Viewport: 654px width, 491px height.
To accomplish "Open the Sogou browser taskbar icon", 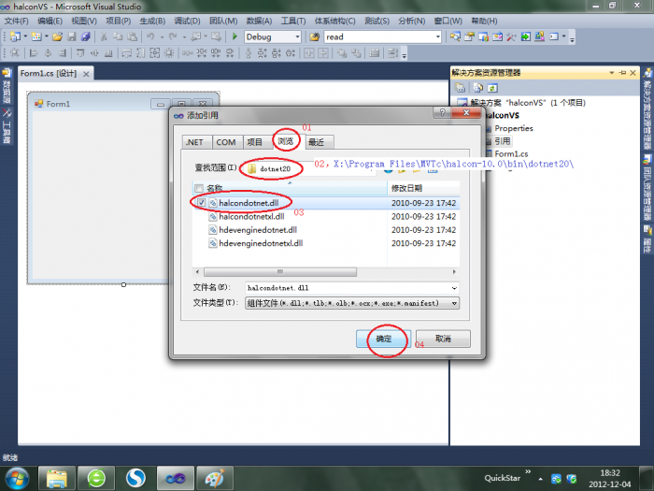I will 135,478.
